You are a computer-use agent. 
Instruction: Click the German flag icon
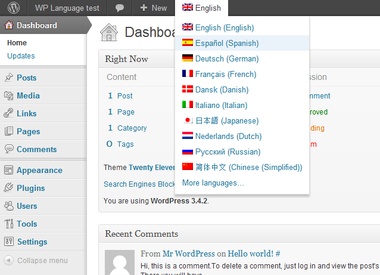[x=188, y=58]
